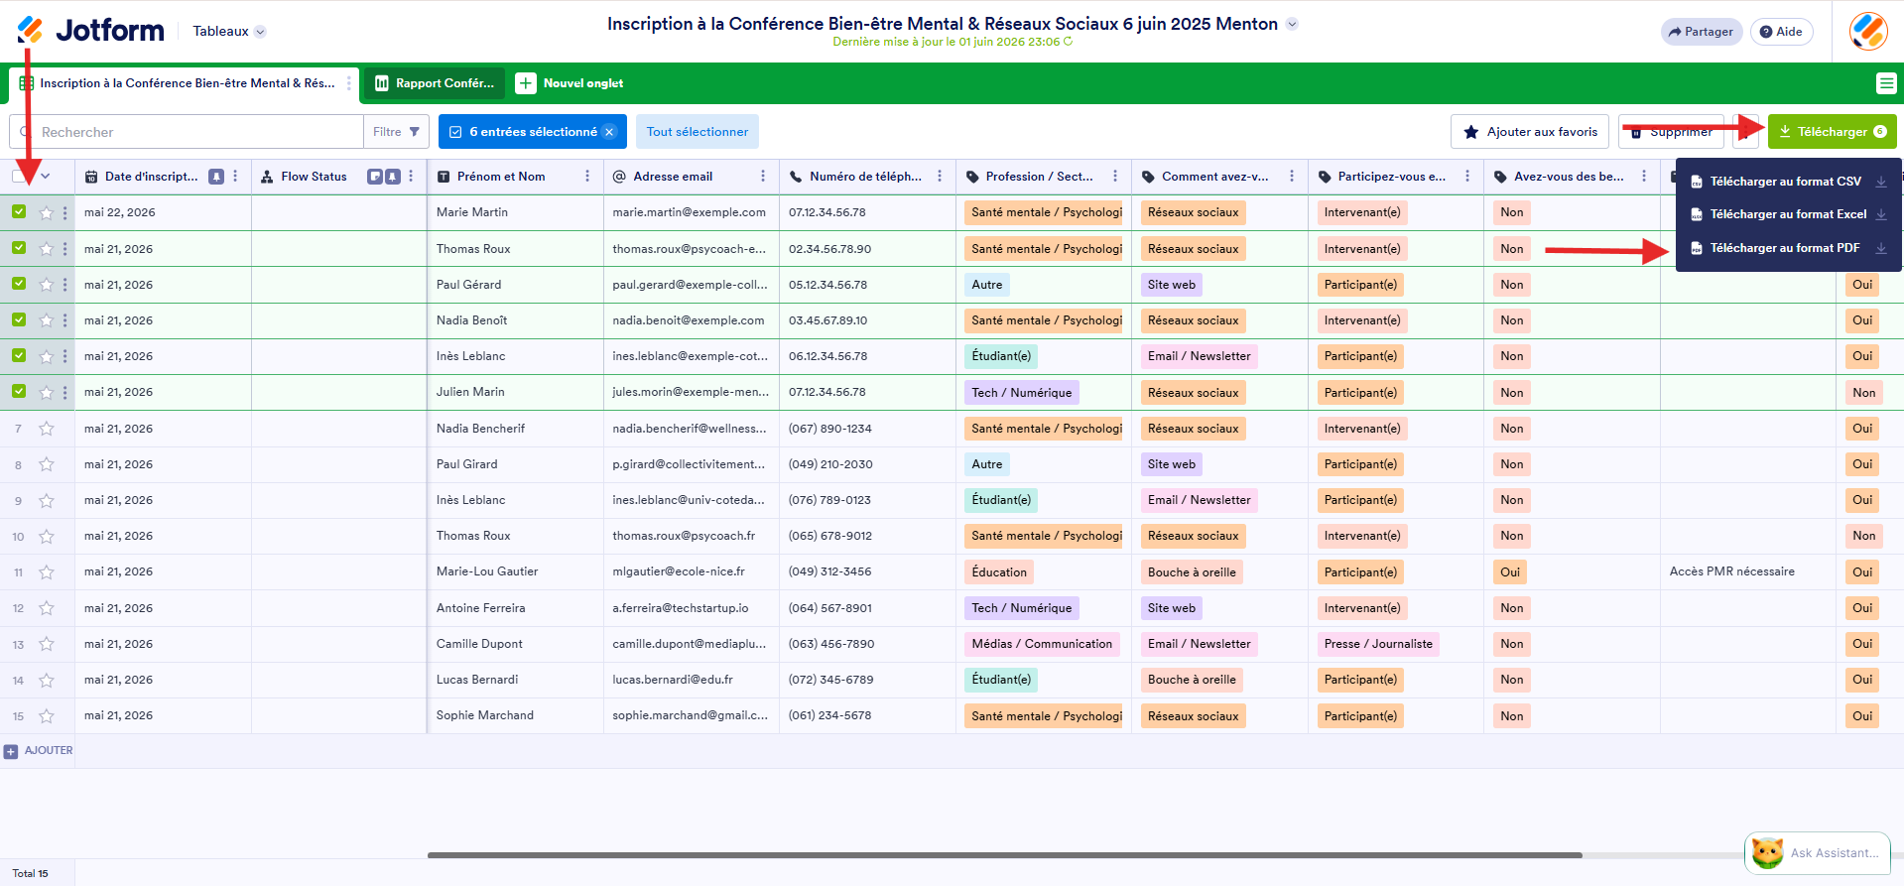
Task: Open the hamburger menu in green bar
Action: [1886, 83]
